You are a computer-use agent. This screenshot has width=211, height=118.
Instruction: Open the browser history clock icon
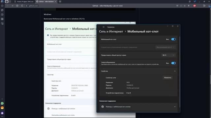pos(2,6)
